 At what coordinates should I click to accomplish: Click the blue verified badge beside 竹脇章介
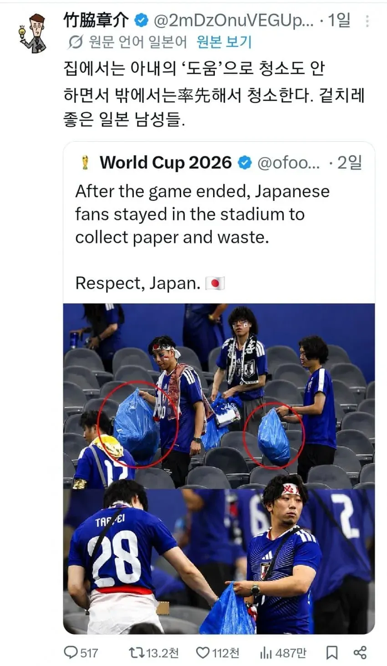pyautogui.click(x=142, y=20)
